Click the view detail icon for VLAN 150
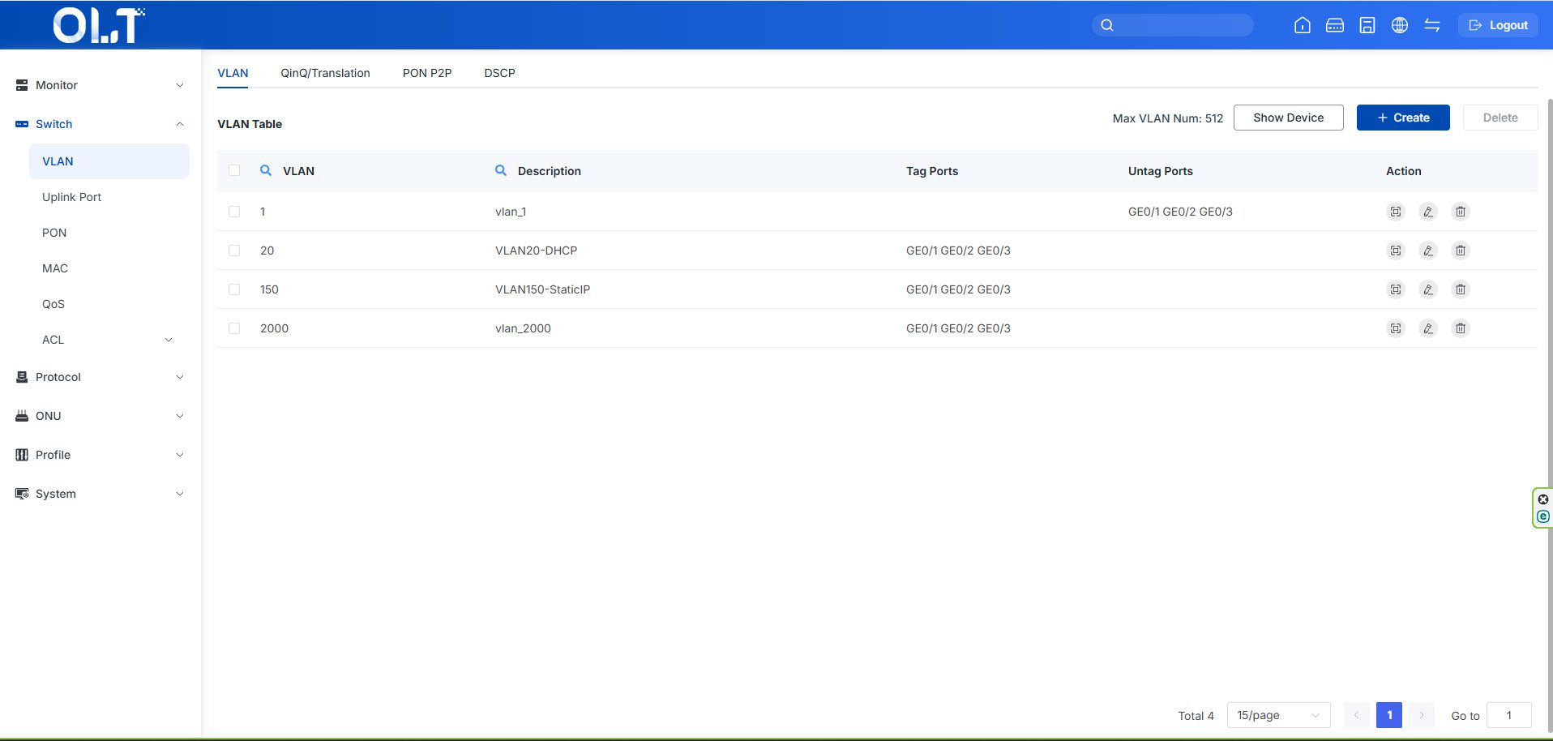 click(1396, 289)
